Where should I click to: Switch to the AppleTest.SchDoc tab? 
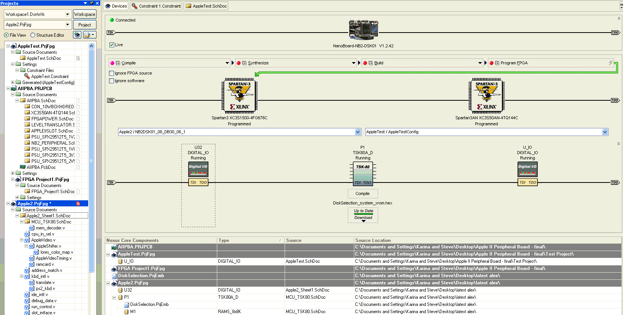pyautogui.click(x=206, y=6)
